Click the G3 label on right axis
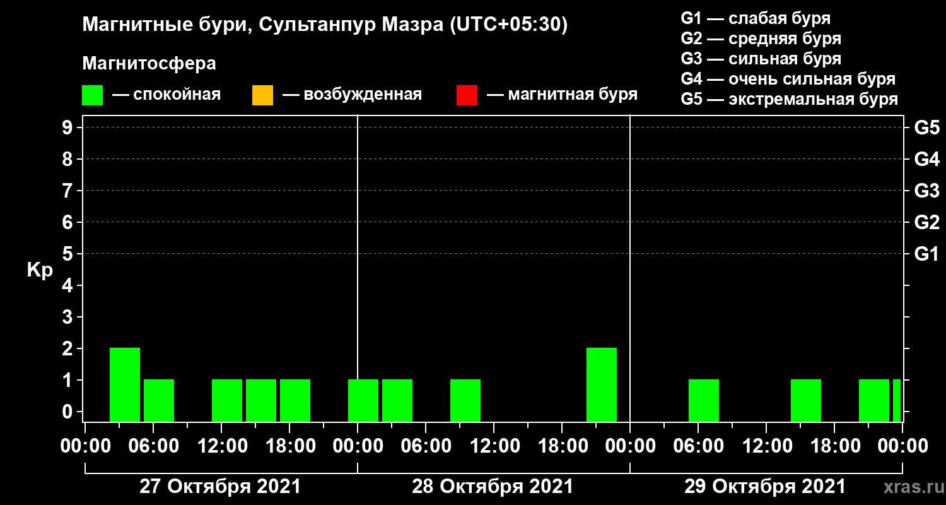This screenshot has width=946, height=505. pyautogui.click(x=926, y=191)
